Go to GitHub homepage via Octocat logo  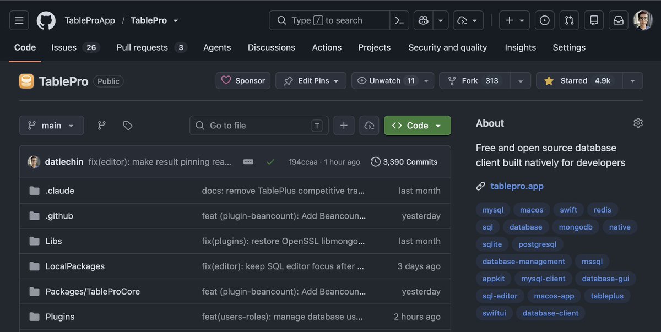coord(46,20)
